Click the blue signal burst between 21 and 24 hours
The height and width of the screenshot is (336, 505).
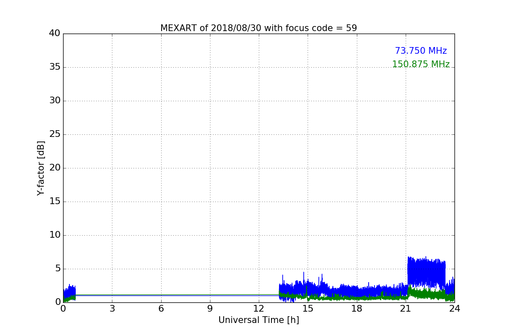[426, 273]
